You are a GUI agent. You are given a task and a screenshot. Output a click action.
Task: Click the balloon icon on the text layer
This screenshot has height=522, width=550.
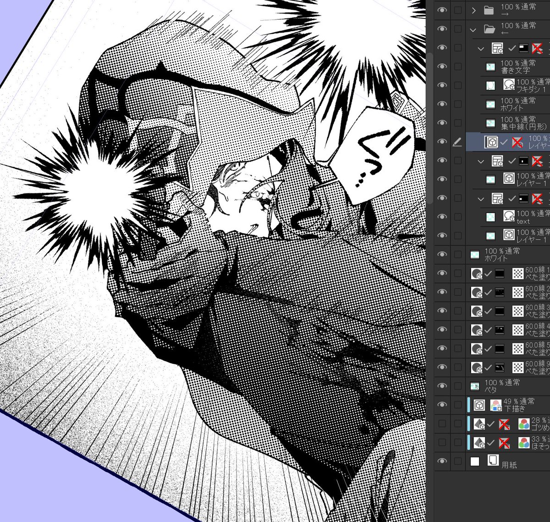click(x=509, y=216)
